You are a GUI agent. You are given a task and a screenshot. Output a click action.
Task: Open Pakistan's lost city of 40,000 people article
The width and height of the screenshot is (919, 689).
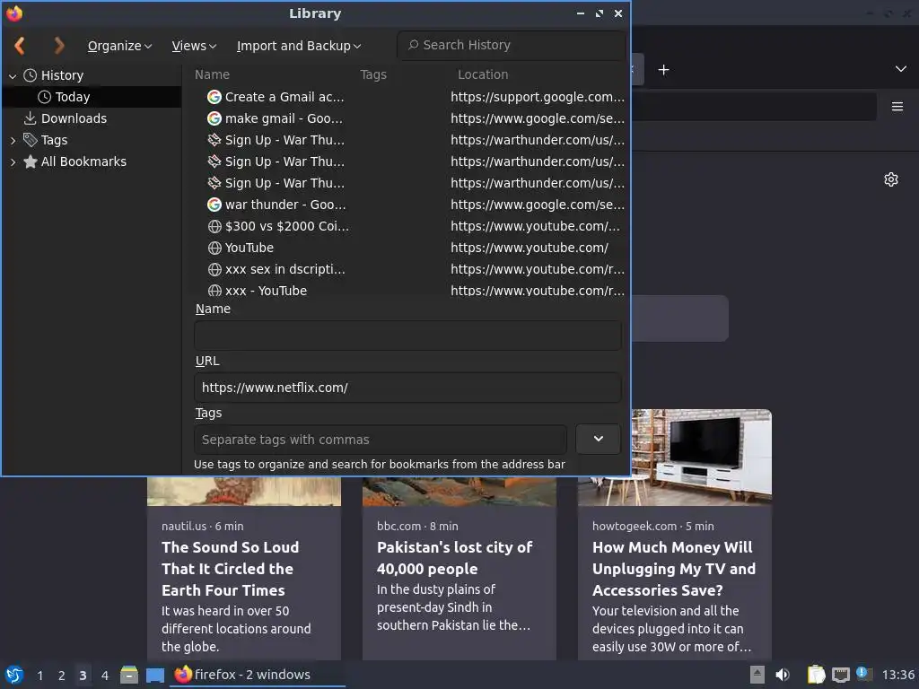click(x=454, y=558)
